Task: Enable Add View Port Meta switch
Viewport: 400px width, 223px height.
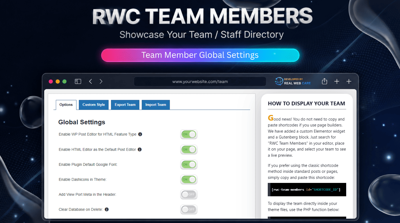Action: [189, 195]
